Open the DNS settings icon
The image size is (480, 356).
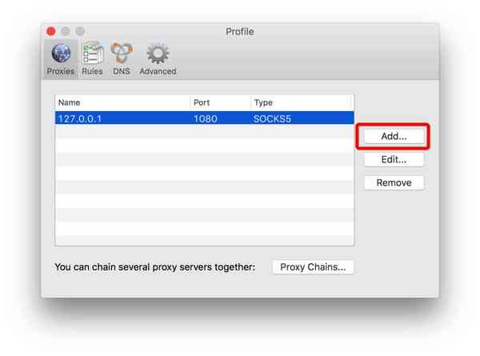coord(122,54)
